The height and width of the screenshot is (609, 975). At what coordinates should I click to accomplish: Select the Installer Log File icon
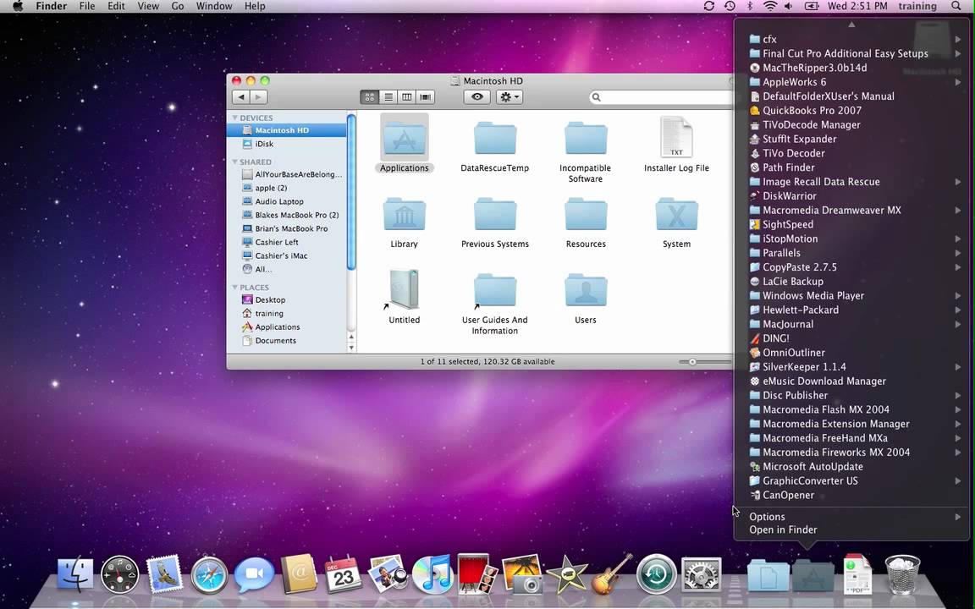pyautogui.click(x=676, y=137)
